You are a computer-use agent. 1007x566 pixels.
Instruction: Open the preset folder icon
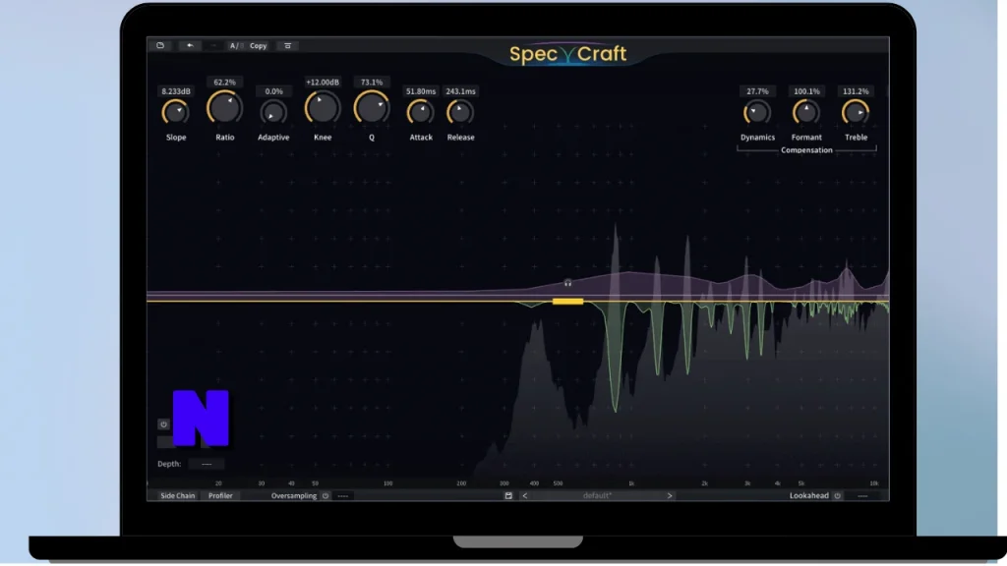(x=160, y=45)
